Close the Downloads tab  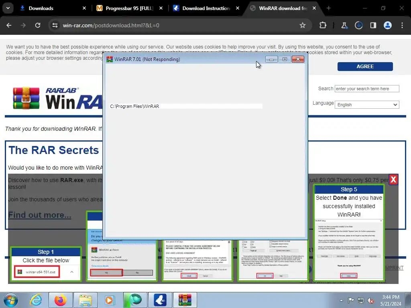[84, 8]
